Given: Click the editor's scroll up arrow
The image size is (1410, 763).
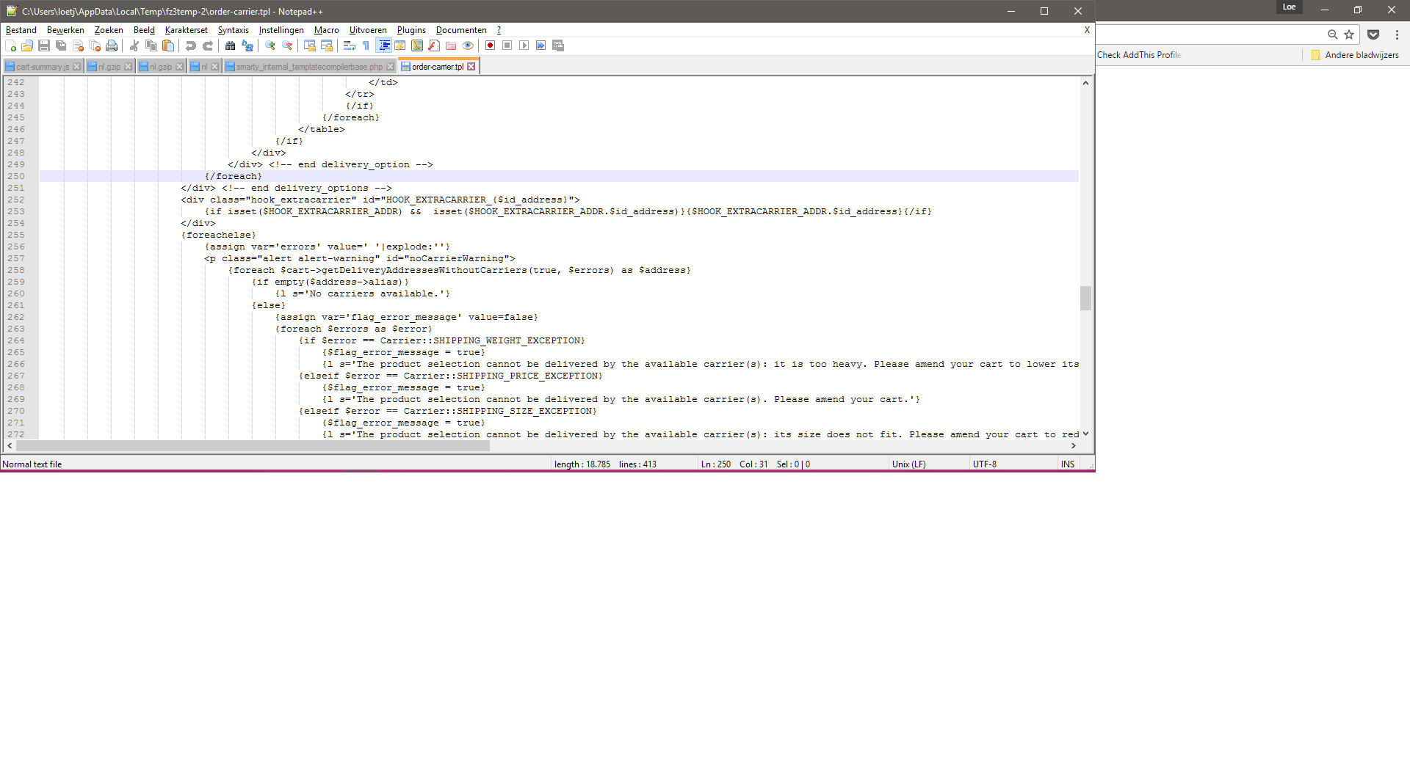Looking at the screenshot, I should pos(1085,83).
